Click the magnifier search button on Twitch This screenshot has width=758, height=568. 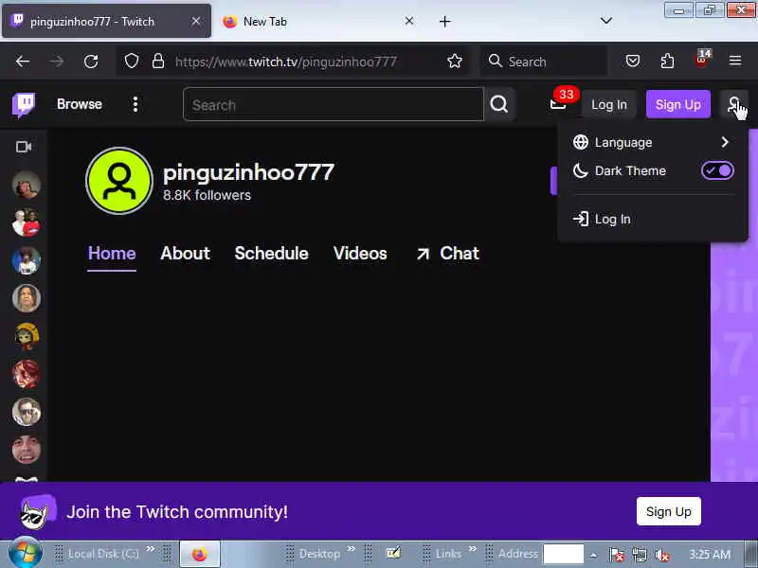pos(499,104)
